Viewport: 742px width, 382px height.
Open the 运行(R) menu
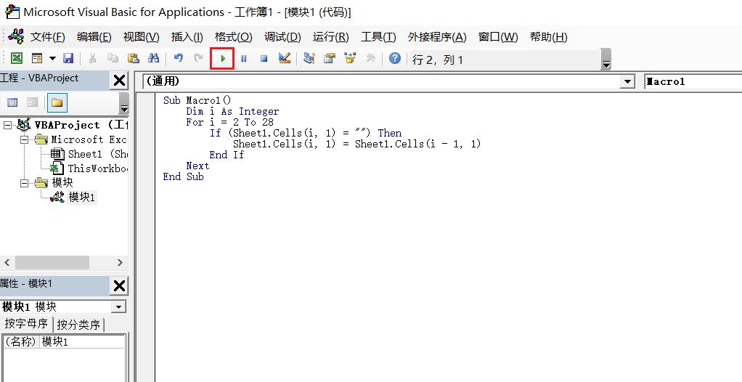tap(331, 37)
